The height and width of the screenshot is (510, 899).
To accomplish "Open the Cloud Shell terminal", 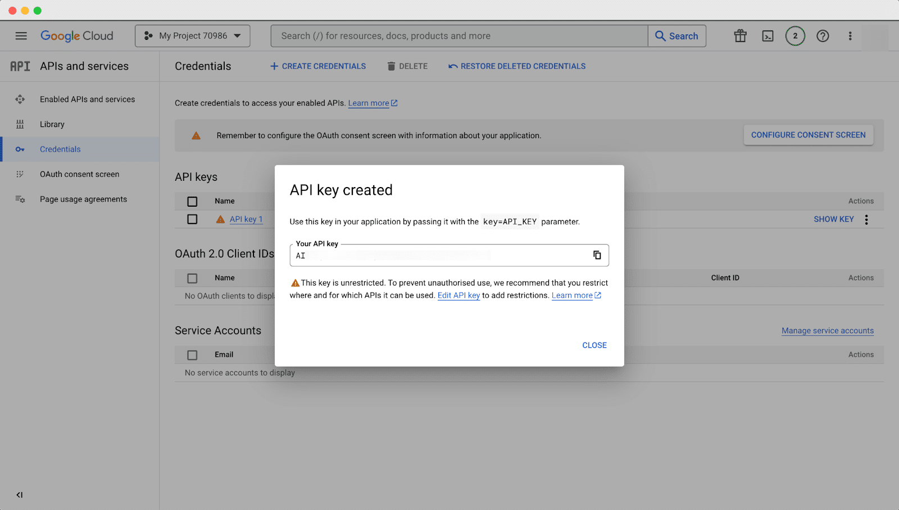I will pyautogui.click(x=768, y=35).
